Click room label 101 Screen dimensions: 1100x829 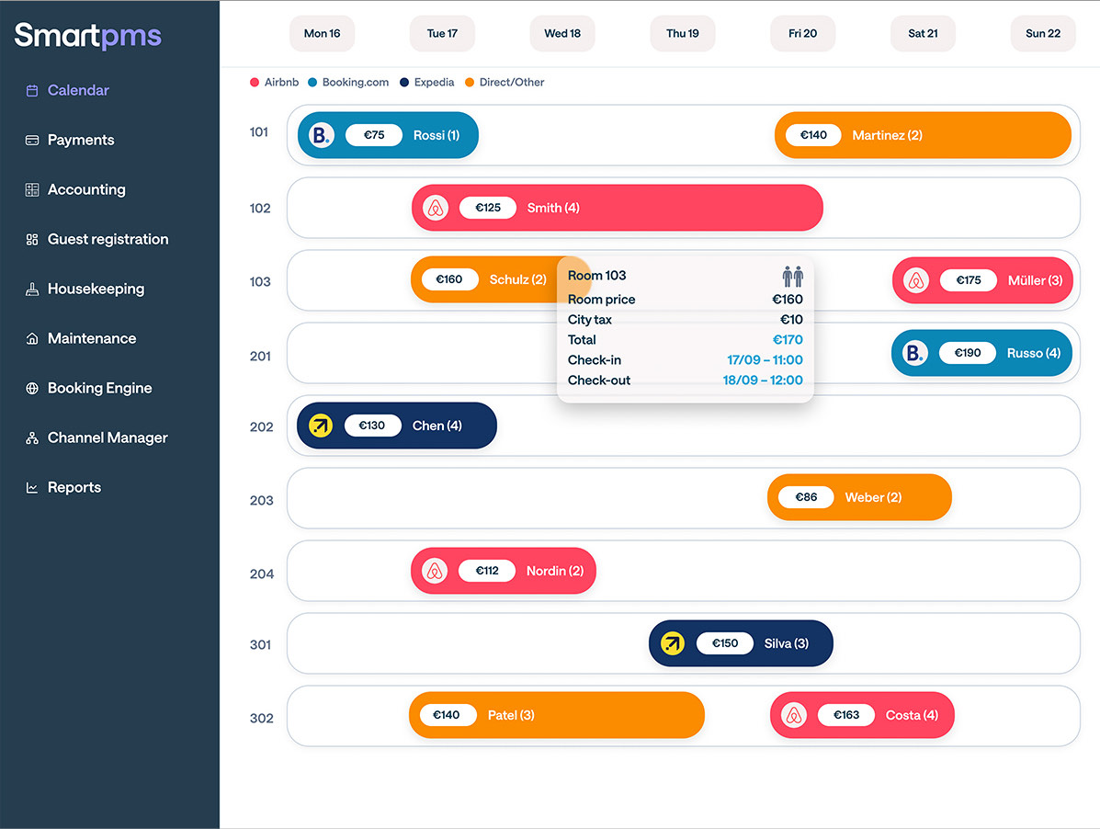259,131
